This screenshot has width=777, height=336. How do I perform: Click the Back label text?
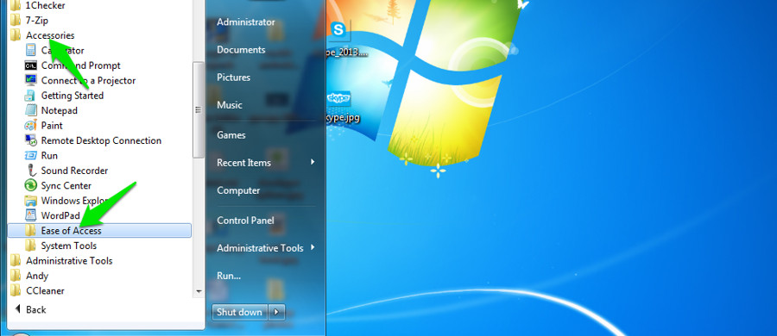[x=35, y=310]
